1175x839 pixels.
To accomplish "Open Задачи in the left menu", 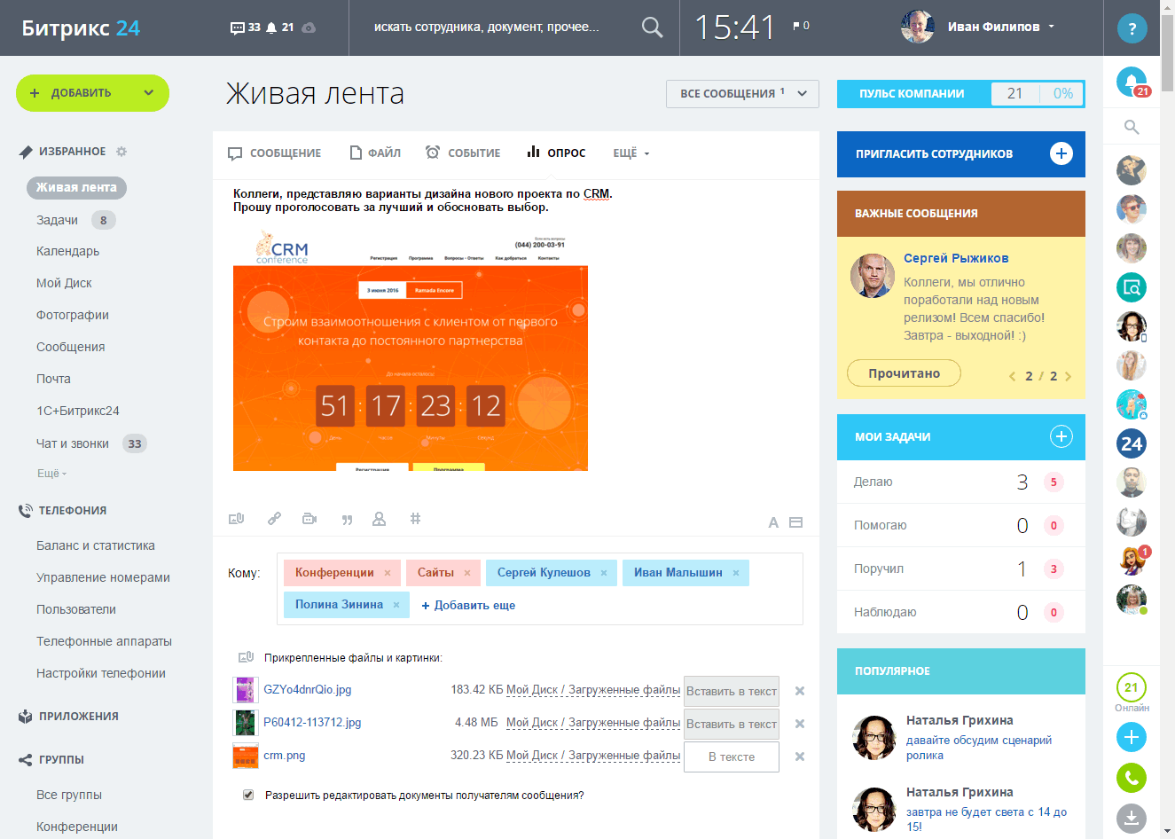I will (57, 220).
